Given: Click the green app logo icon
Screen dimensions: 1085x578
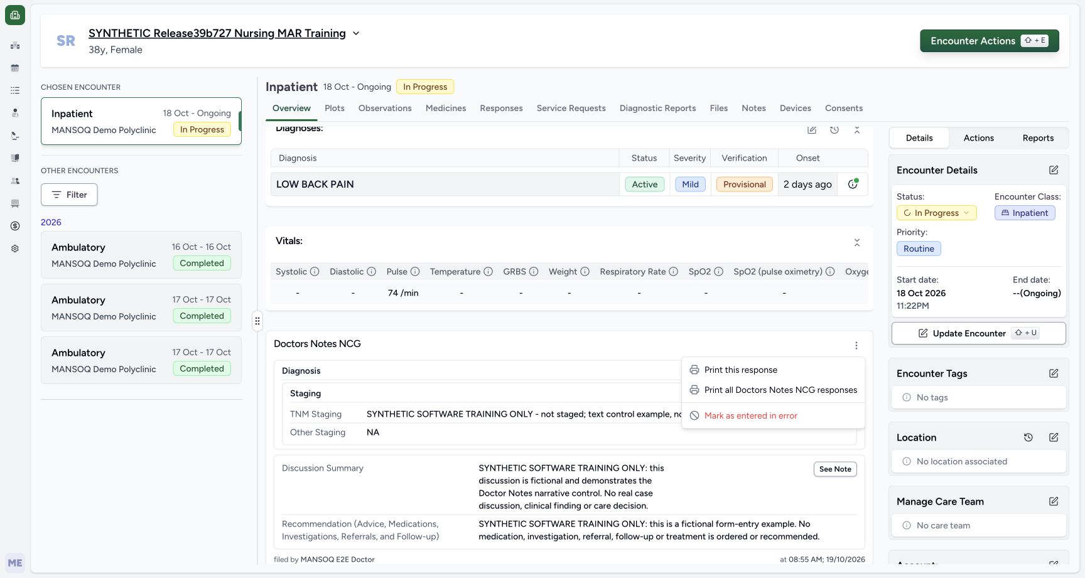Looking at the screenshot, I should point(15,15).
